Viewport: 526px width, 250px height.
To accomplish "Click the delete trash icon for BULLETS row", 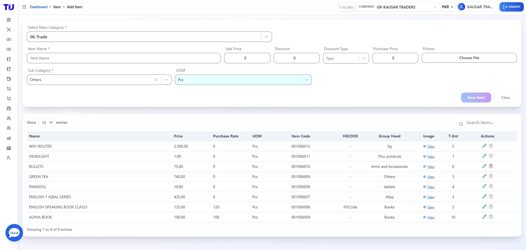I will click(x=491, y=166).
